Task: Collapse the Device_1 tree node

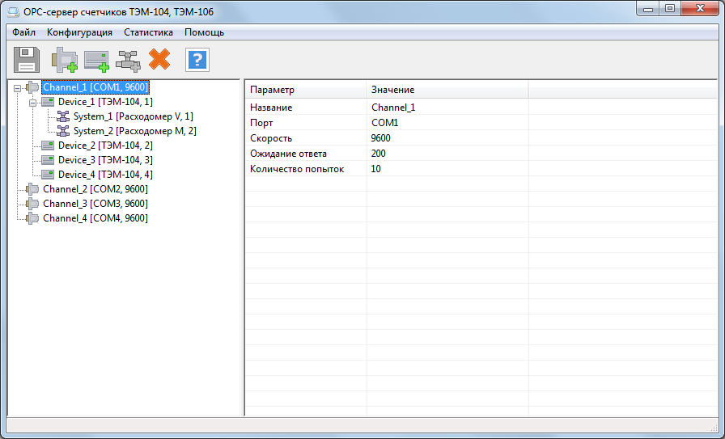Action: (33, 103)
